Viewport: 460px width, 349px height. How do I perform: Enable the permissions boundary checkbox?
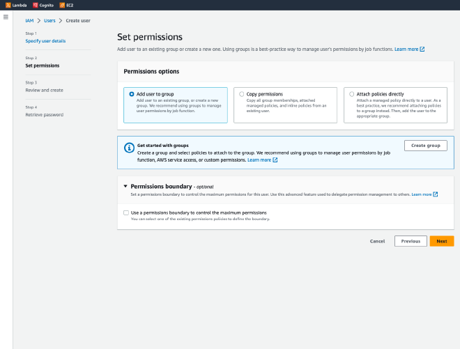coord(126,212)
